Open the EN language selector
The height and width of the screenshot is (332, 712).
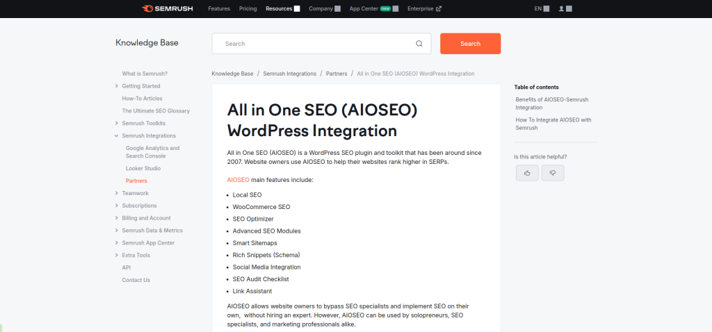[541, 8]
